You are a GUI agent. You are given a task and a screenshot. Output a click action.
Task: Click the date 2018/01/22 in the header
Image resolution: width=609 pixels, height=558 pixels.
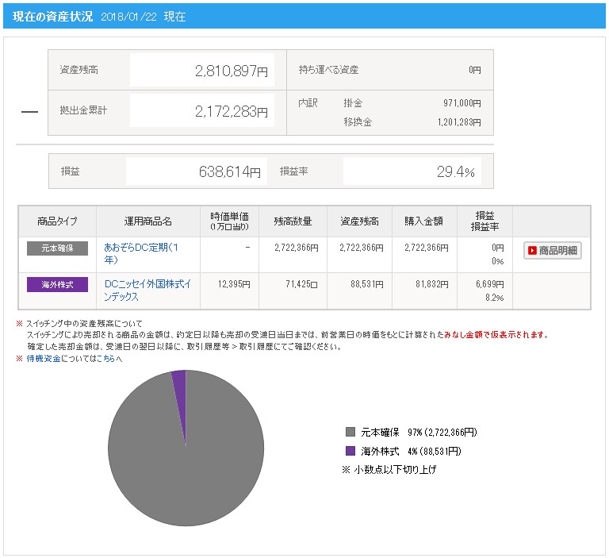click(128, 17)
